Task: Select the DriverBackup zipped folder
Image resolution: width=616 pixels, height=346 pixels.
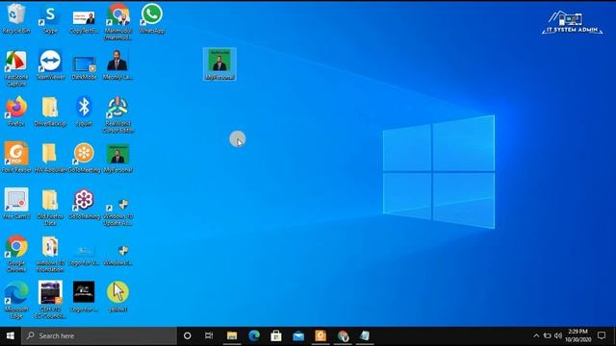Action: pyautogui.click(x=50, y=111)
